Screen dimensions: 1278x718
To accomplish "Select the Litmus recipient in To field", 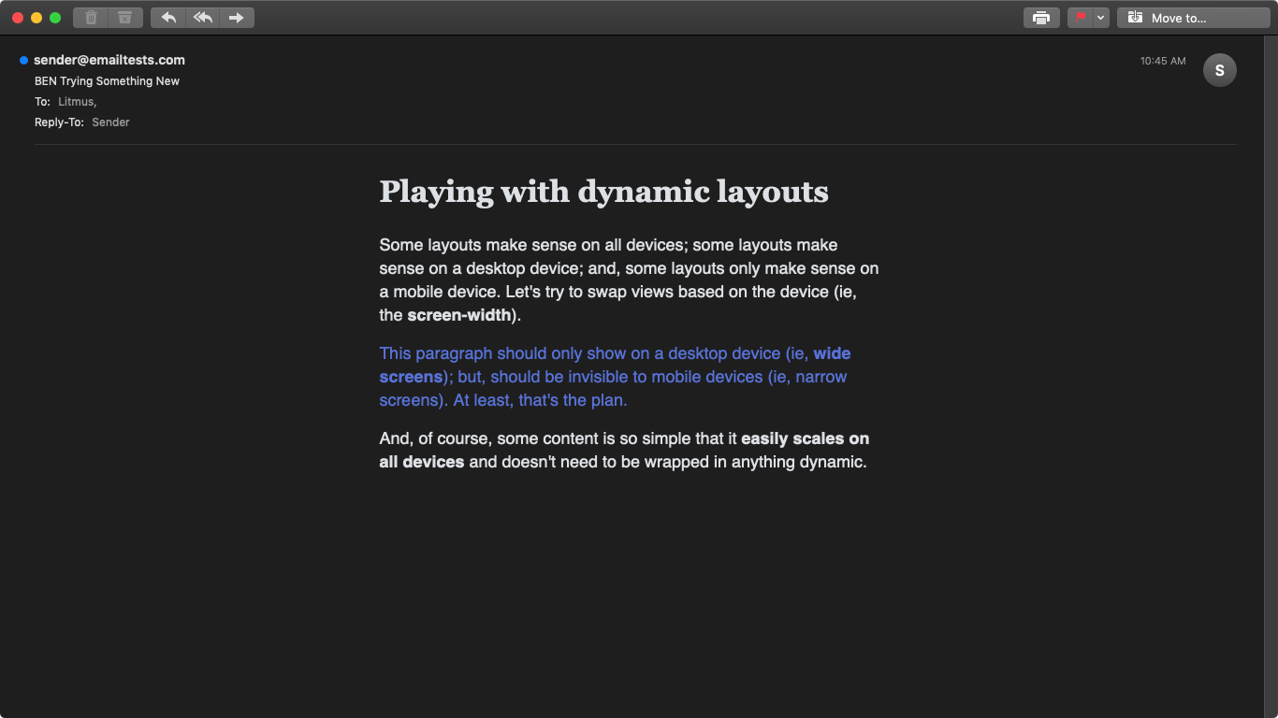I will 77,102.
